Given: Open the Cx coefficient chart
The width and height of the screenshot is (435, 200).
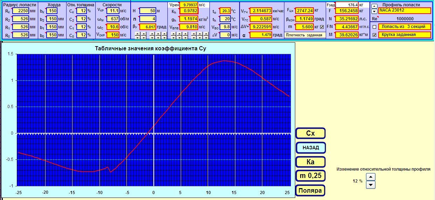Looking at the screenshot, I should point(310,133).
